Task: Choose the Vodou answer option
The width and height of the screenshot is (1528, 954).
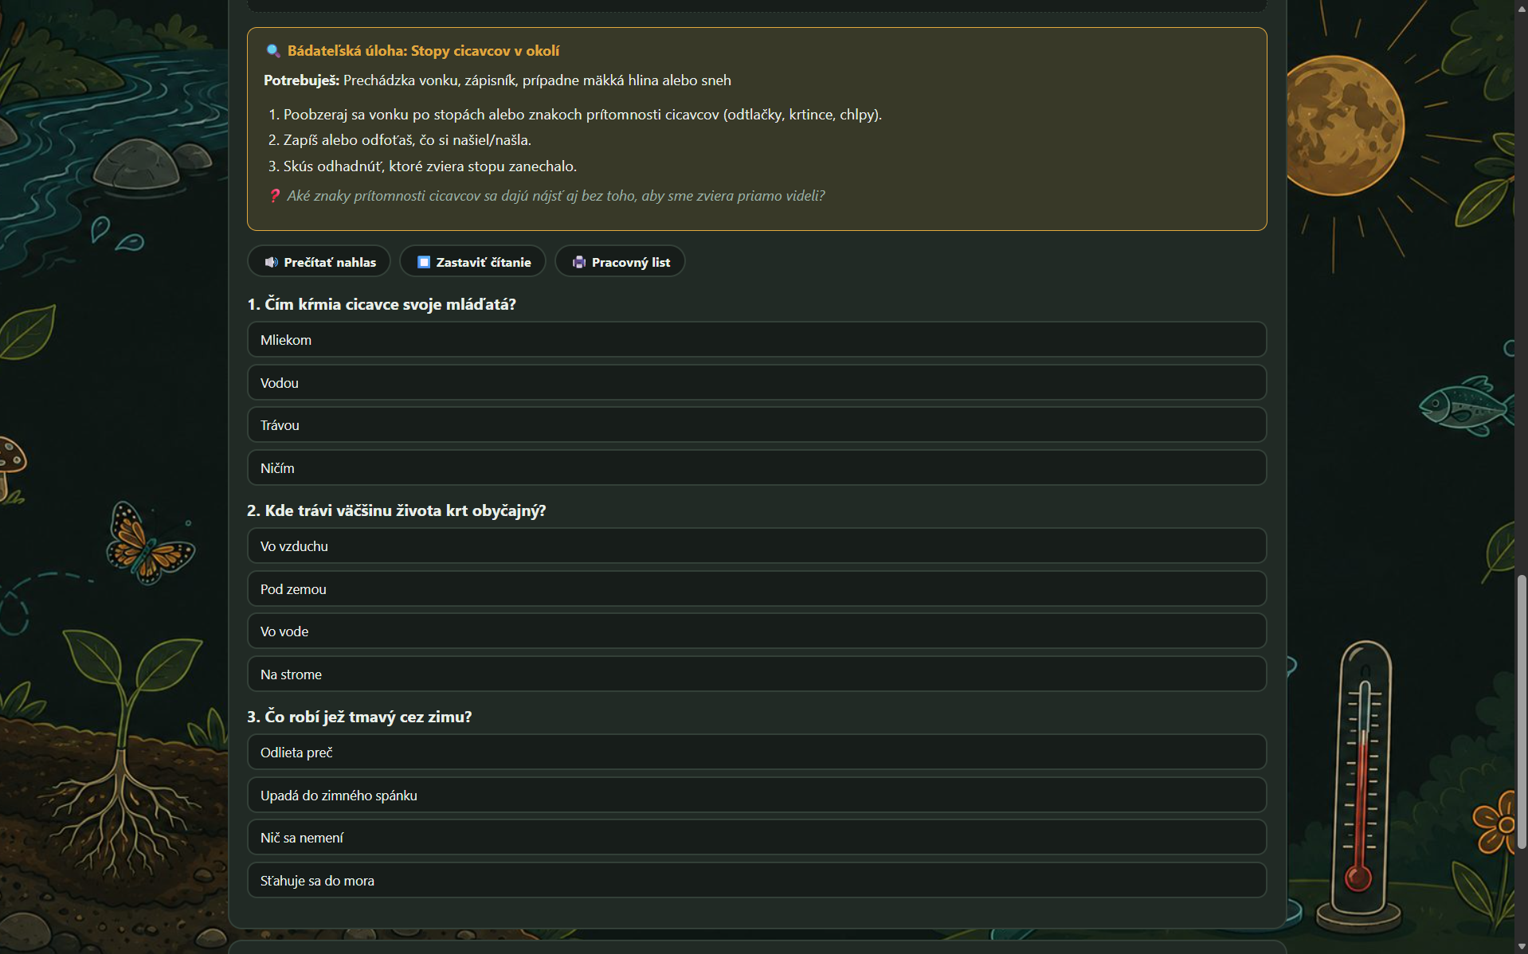Action: pos(756,383)
